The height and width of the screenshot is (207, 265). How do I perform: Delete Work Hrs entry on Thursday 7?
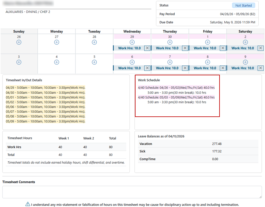185,68
